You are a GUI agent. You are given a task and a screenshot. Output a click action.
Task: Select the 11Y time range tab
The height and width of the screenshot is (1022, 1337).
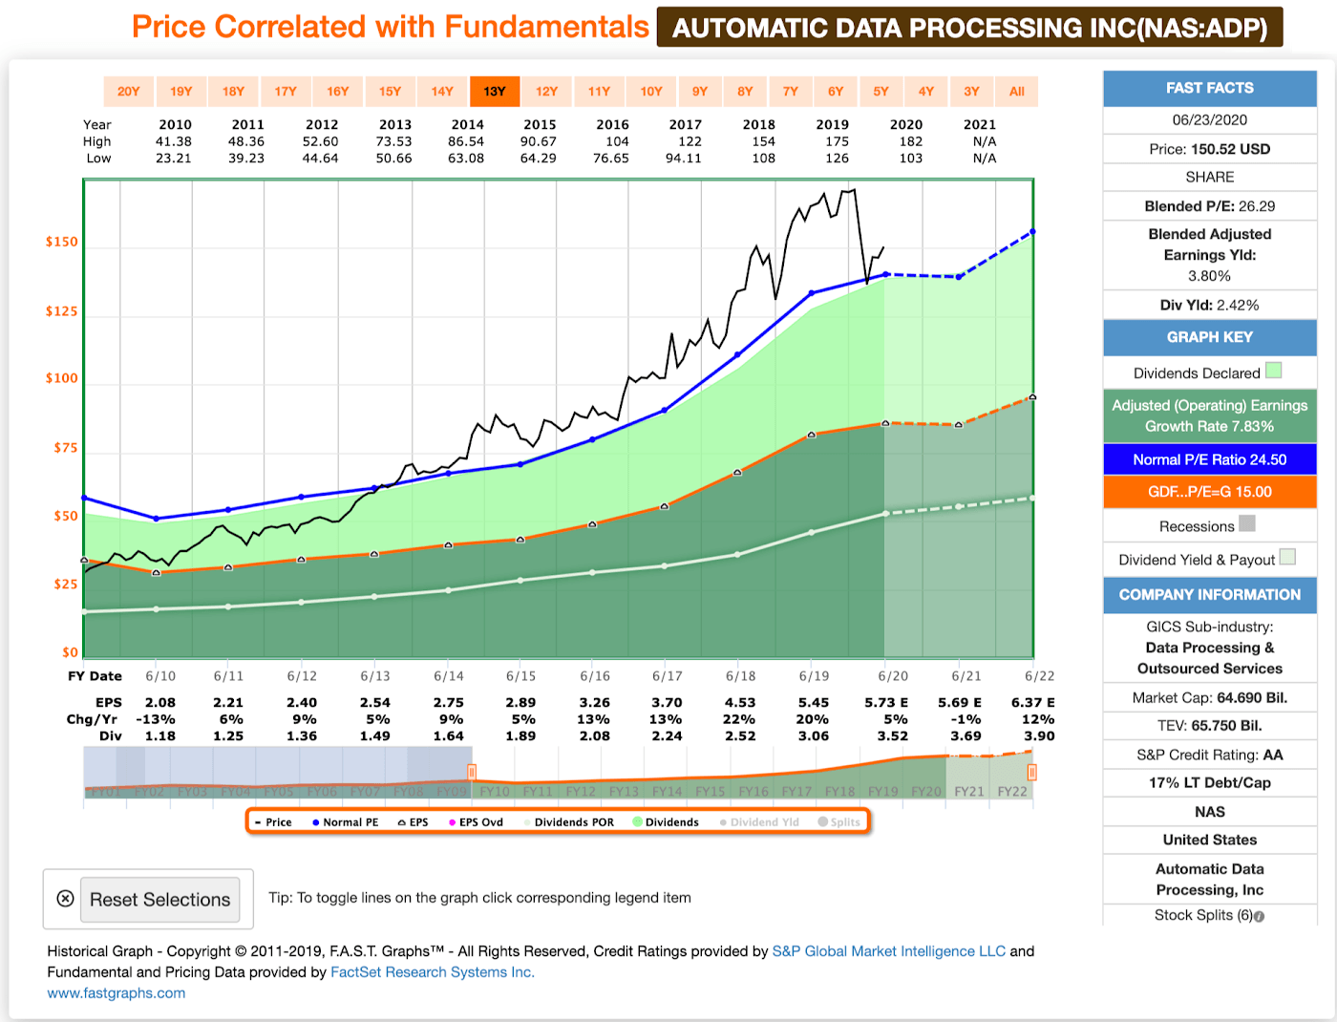coord(599,92)
